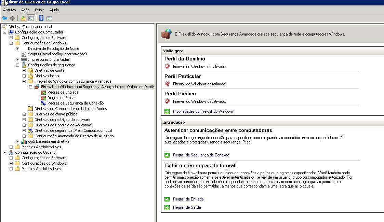The width and height of the screenshot is (384, 222).
Task: Click the Back arrow toolbar icon
Action: coord(4,18)
